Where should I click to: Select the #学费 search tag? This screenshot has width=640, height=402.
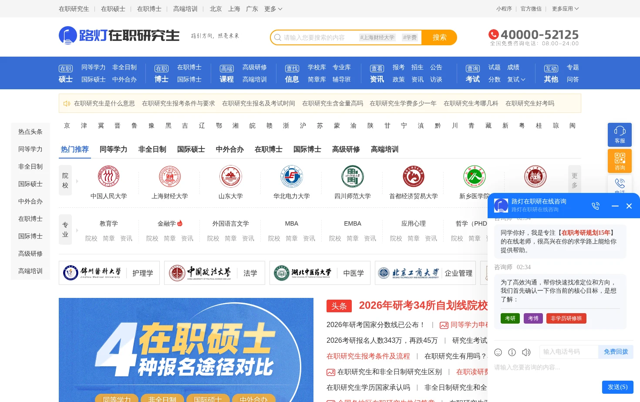tap(410, 37)
